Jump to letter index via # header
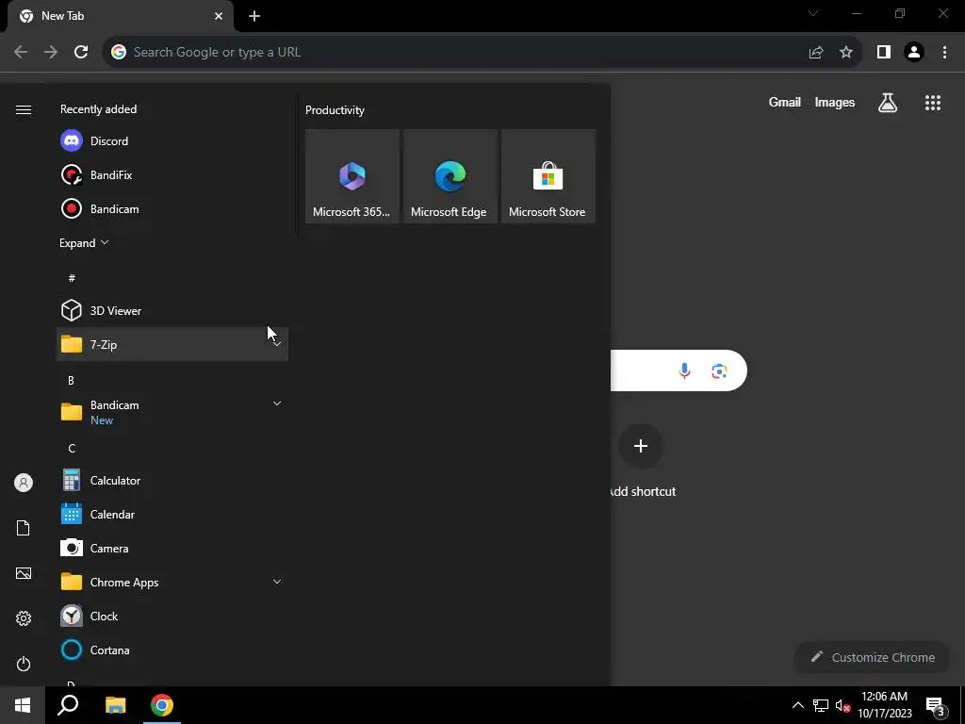The width and height of the screenshot is (965, 724). coord(72,278)
